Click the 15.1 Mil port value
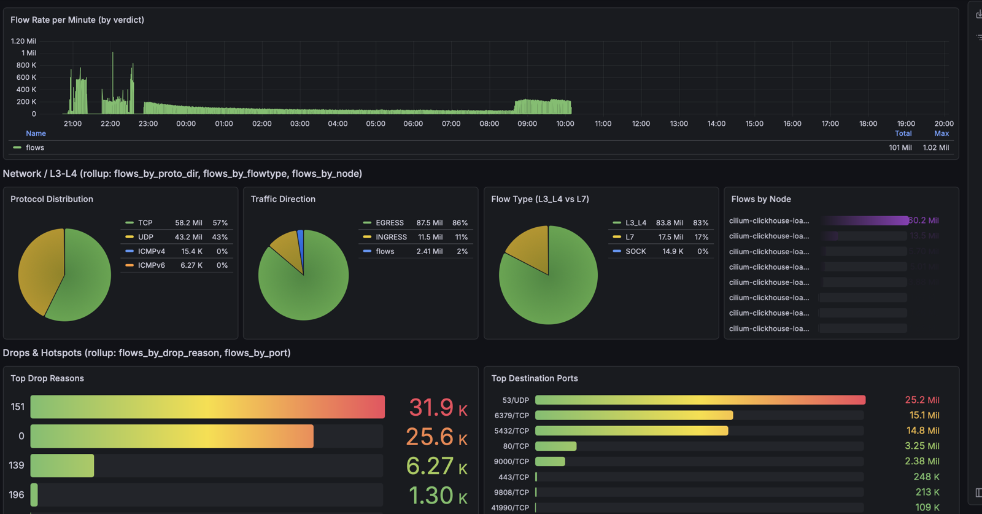 [x=924, y=415]
